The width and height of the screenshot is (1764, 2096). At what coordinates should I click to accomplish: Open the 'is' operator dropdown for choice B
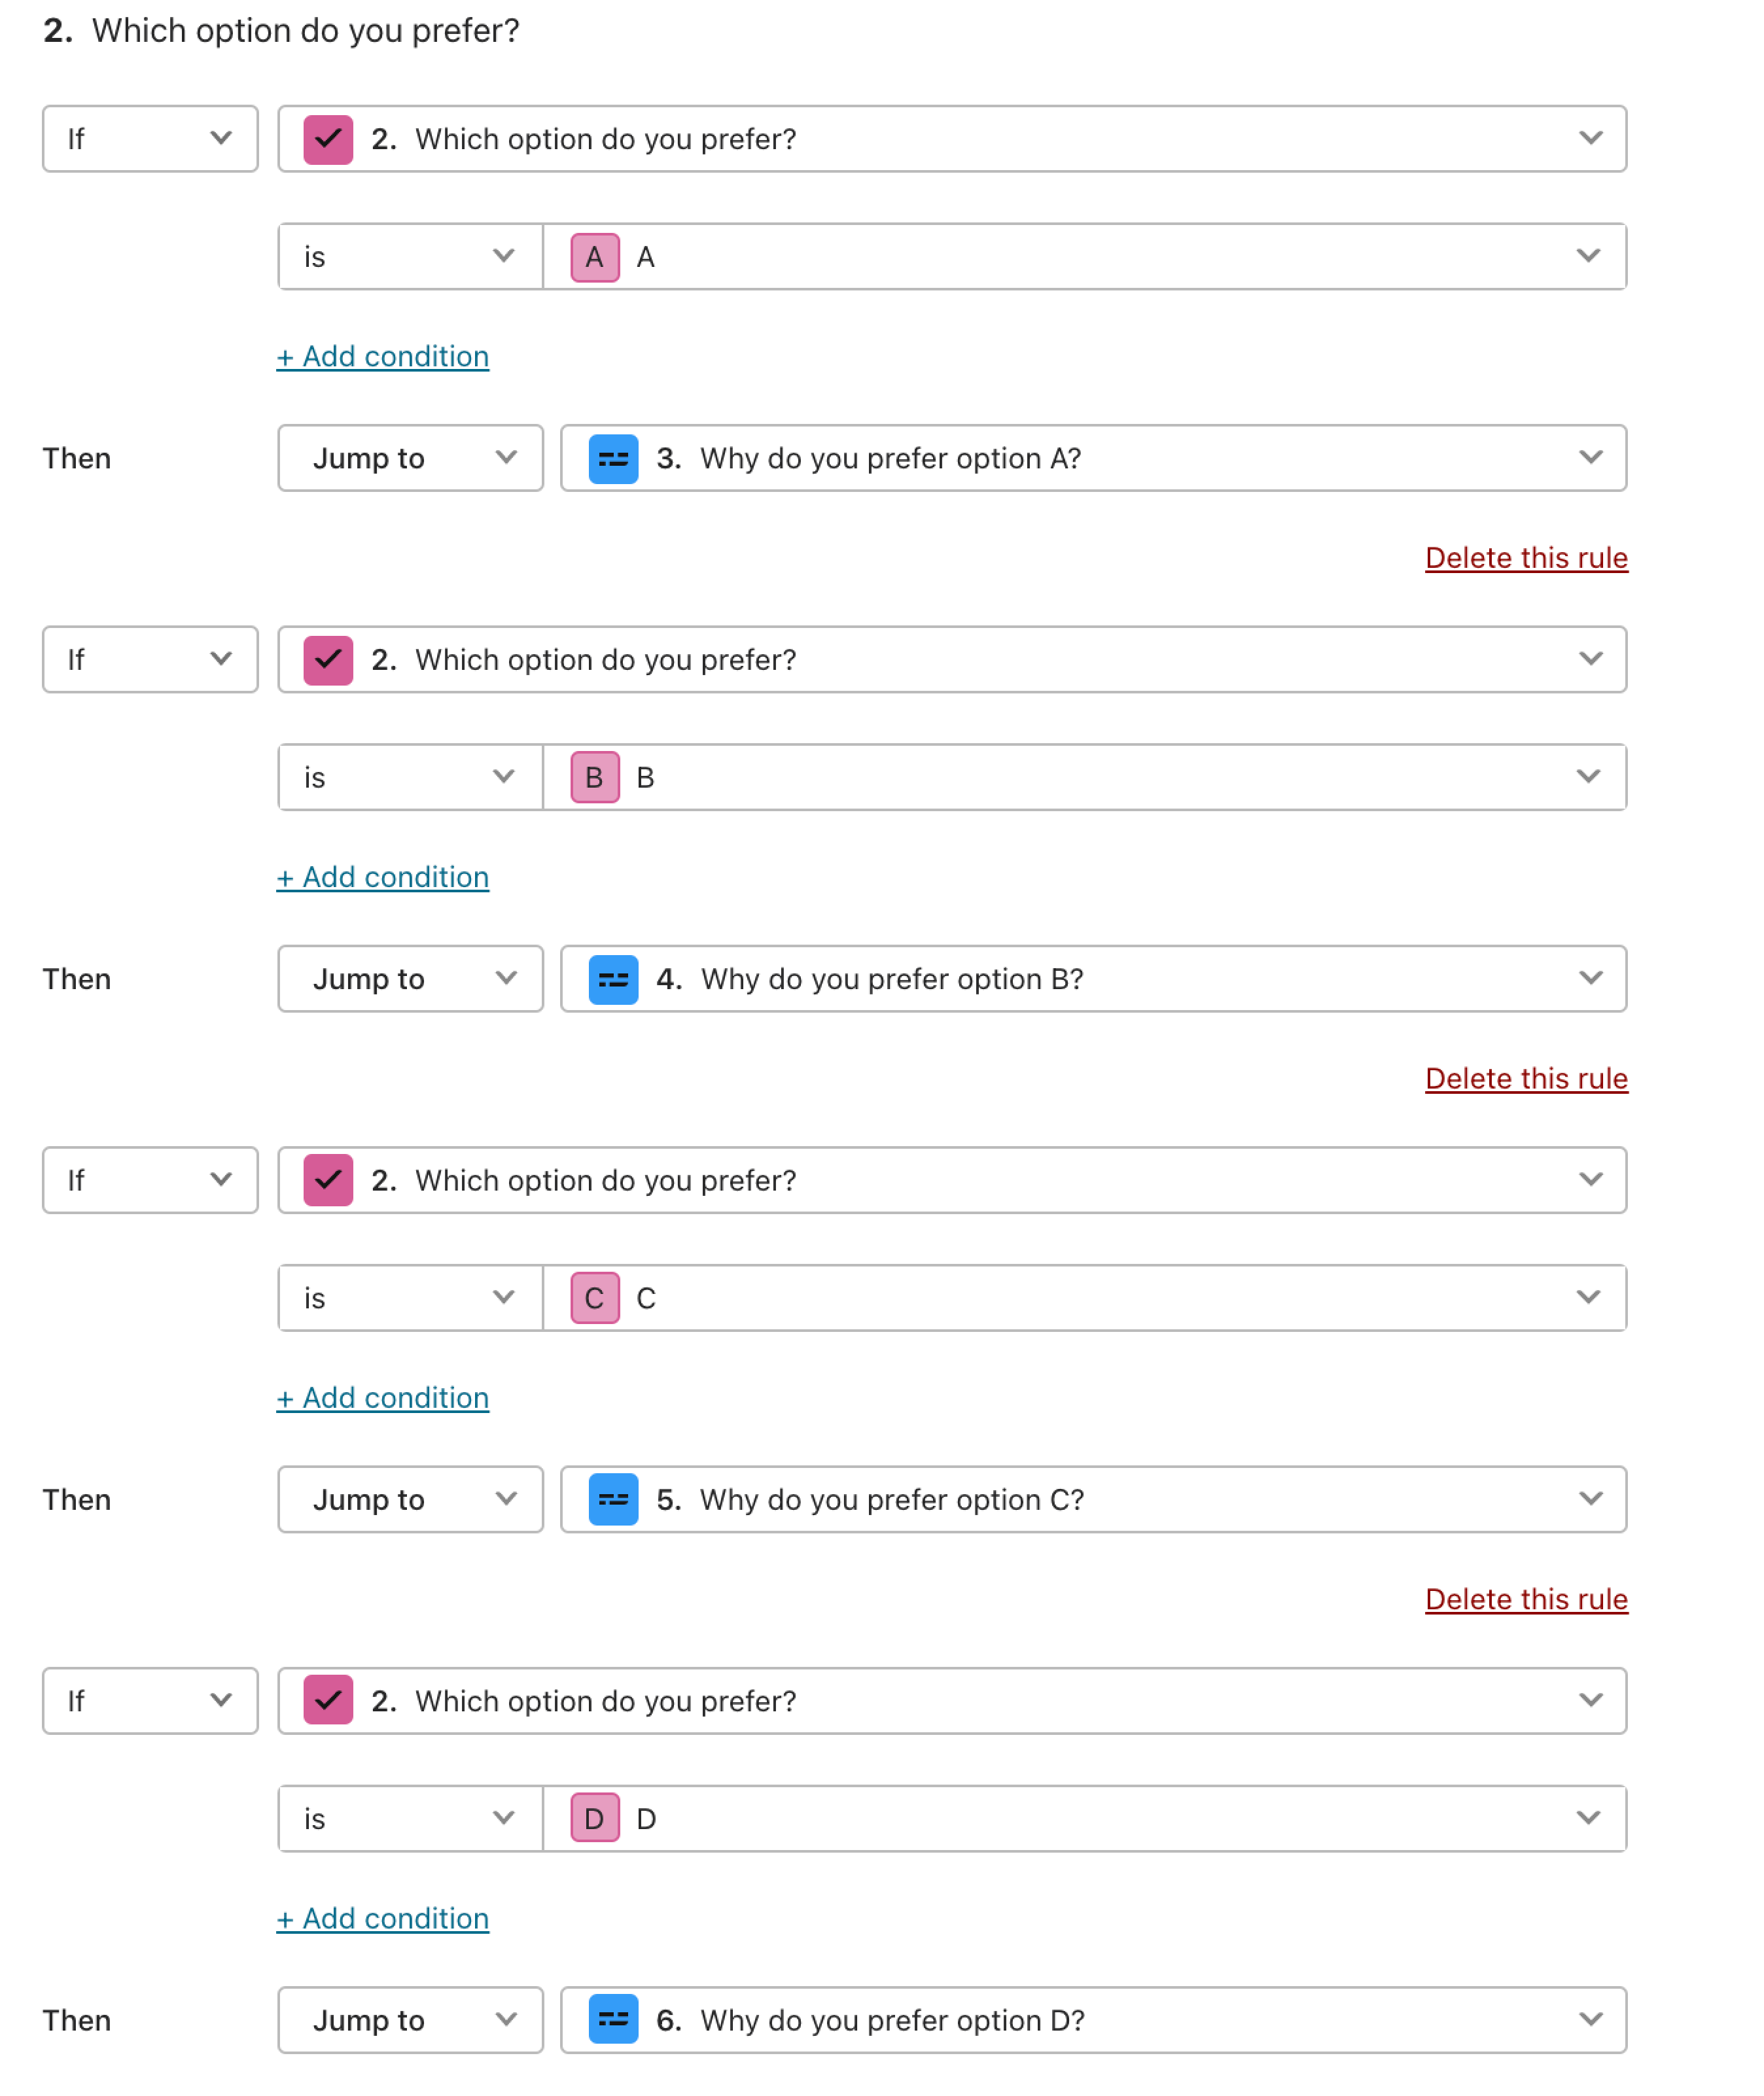point(410,777)
